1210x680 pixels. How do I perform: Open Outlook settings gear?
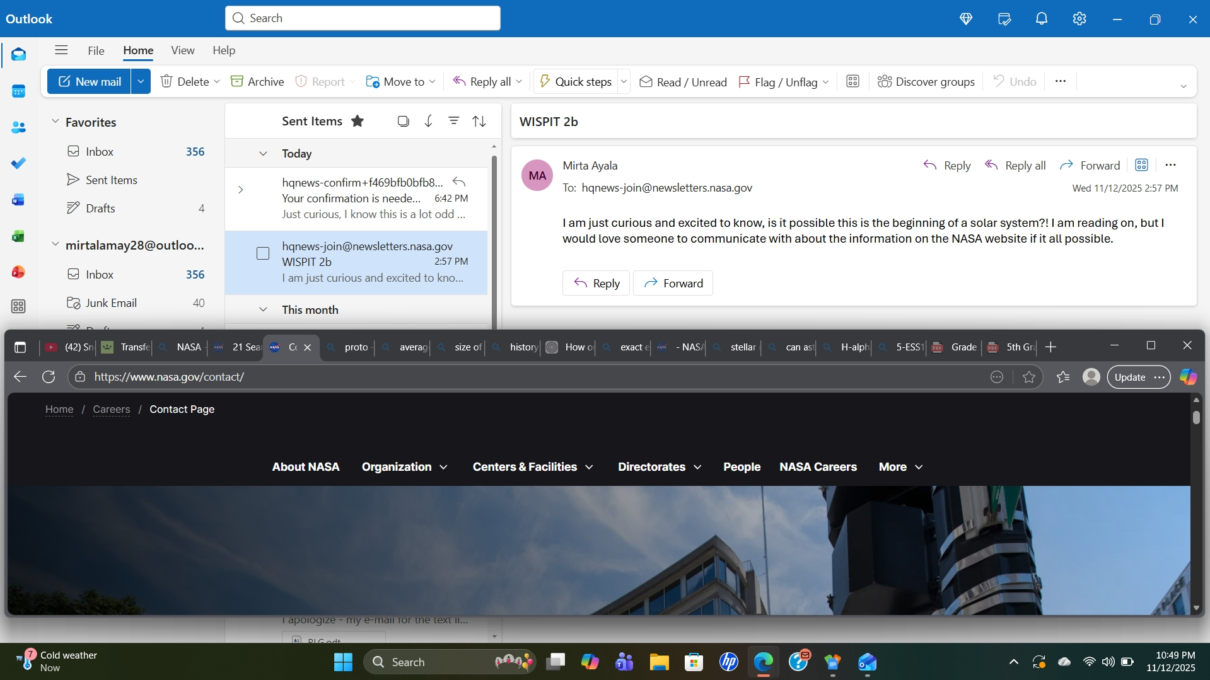1079,19
